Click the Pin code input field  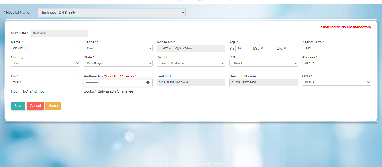coord(45,83)
